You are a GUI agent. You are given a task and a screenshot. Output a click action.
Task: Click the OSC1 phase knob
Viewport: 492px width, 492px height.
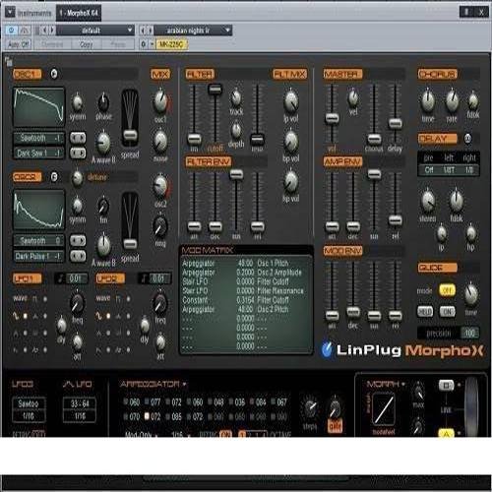(x=103, y=102)
